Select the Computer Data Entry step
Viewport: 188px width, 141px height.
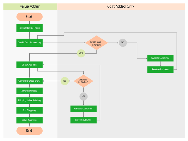point(29,81)
